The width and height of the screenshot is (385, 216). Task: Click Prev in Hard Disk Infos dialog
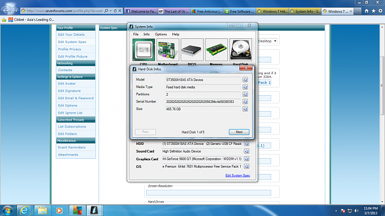[x=145, y=132]
